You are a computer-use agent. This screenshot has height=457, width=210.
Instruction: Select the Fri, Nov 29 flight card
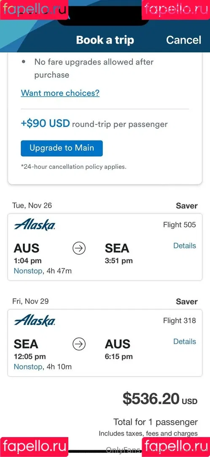105,343
